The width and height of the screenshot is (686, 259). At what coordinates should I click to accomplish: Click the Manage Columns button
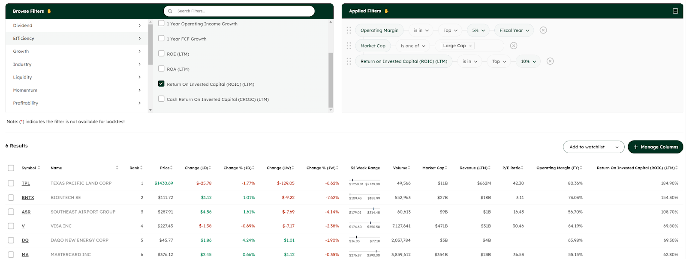(x=655, y=147)
